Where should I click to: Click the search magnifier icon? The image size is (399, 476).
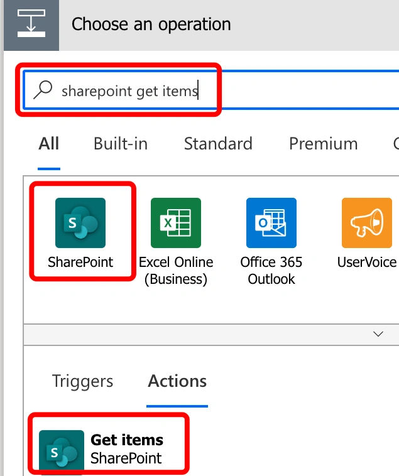[x=43, y=90]
